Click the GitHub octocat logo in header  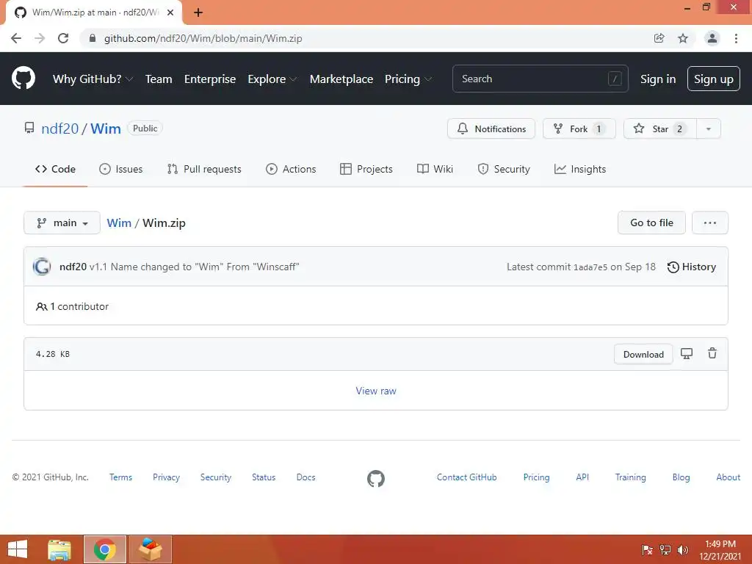(x=23, y=78)
